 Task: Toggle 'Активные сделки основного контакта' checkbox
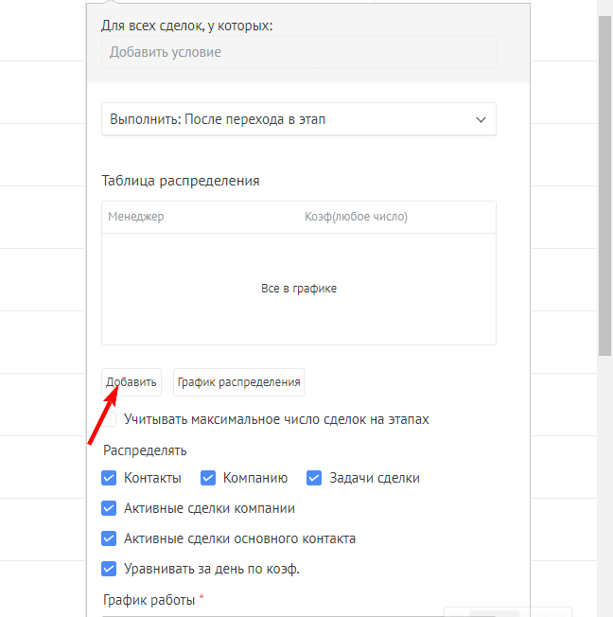(110, 538)
